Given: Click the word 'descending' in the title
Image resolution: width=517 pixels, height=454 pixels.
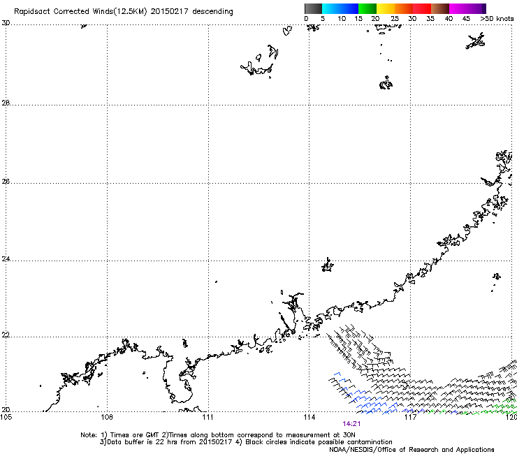Looking at the screenshot, I should pos(212,12).
